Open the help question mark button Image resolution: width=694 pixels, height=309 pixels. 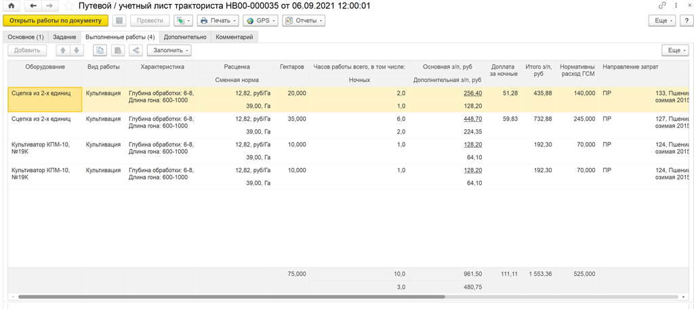tap(686, 21)
